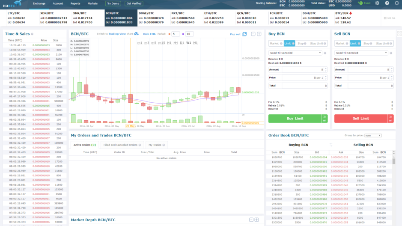Toggle quick-order 'on' switch on Buy Limit
The height and width of the screenshot is (226, 402).
tap(325, 119)
